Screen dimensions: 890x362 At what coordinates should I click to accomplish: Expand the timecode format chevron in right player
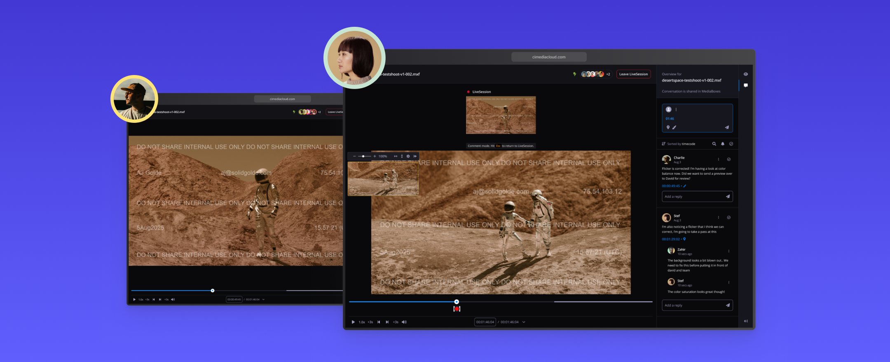pos(524,322)
